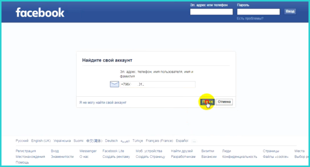
Task: Open Создать Страницу footer link
Action: coord(150,157)
